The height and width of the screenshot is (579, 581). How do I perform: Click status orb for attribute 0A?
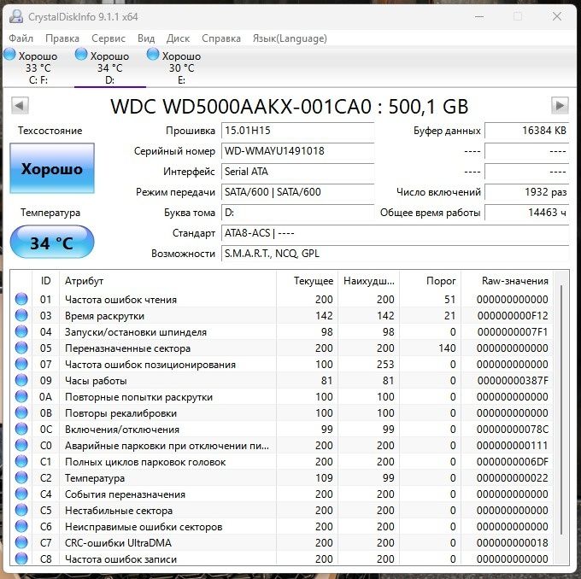click(x=21, y=397)
